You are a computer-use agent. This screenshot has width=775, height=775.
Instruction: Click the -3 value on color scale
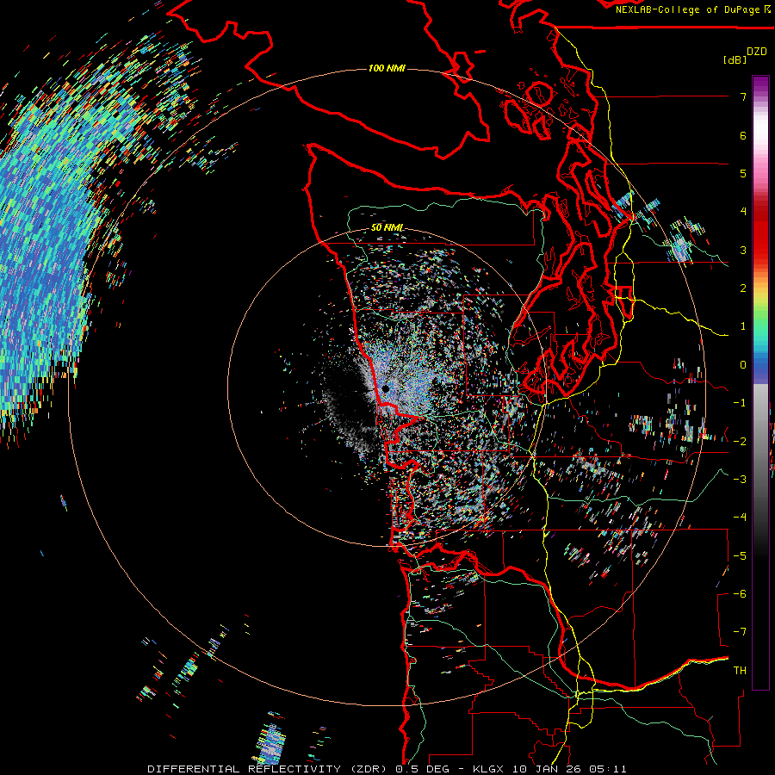pos(740,480)
